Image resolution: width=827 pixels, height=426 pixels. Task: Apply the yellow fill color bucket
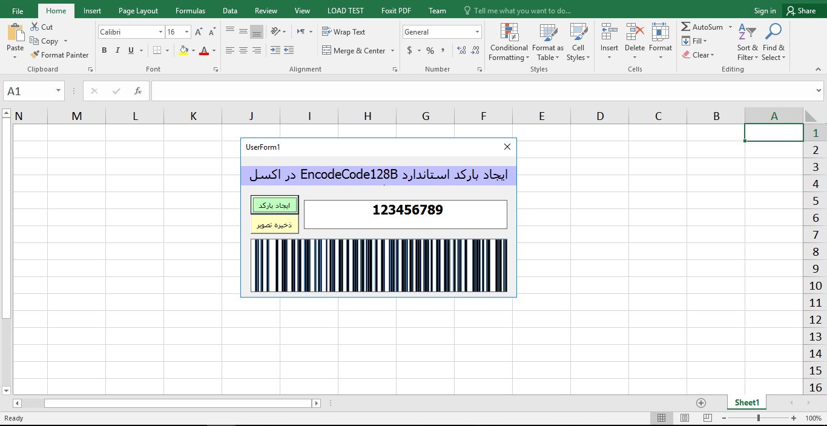pos(184,51)
